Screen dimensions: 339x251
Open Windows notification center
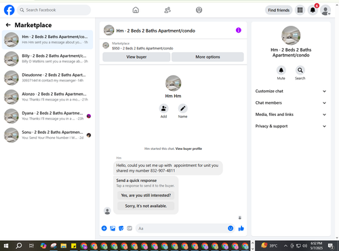pyautogui.click(x=331, y=246)
